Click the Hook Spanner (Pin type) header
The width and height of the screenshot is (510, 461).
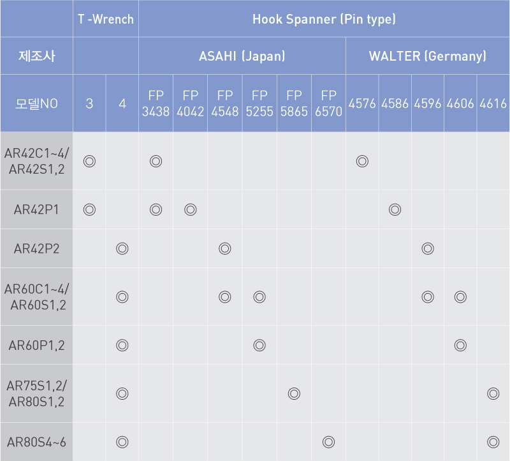(324, 19)
